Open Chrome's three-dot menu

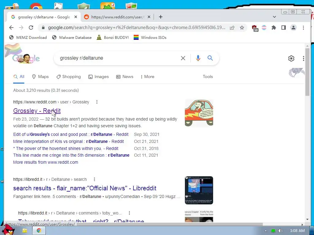coord(303,28)
